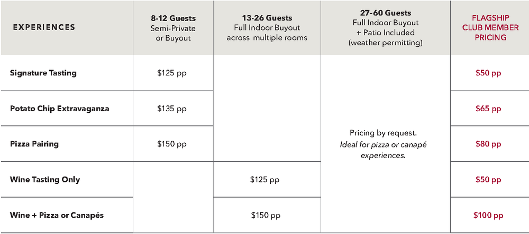This screenshot has height=234, width=529.
Task: Click the Potato Chip Extravaganza experience
Action: click(60, 109)
